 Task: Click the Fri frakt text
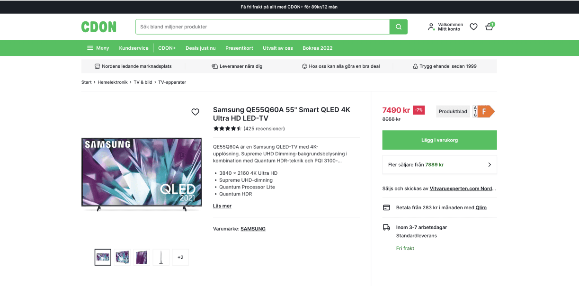pos(405,248)
